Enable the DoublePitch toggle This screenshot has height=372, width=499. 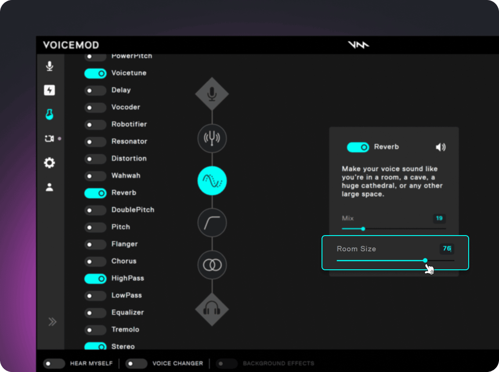[x=95, y=210]
